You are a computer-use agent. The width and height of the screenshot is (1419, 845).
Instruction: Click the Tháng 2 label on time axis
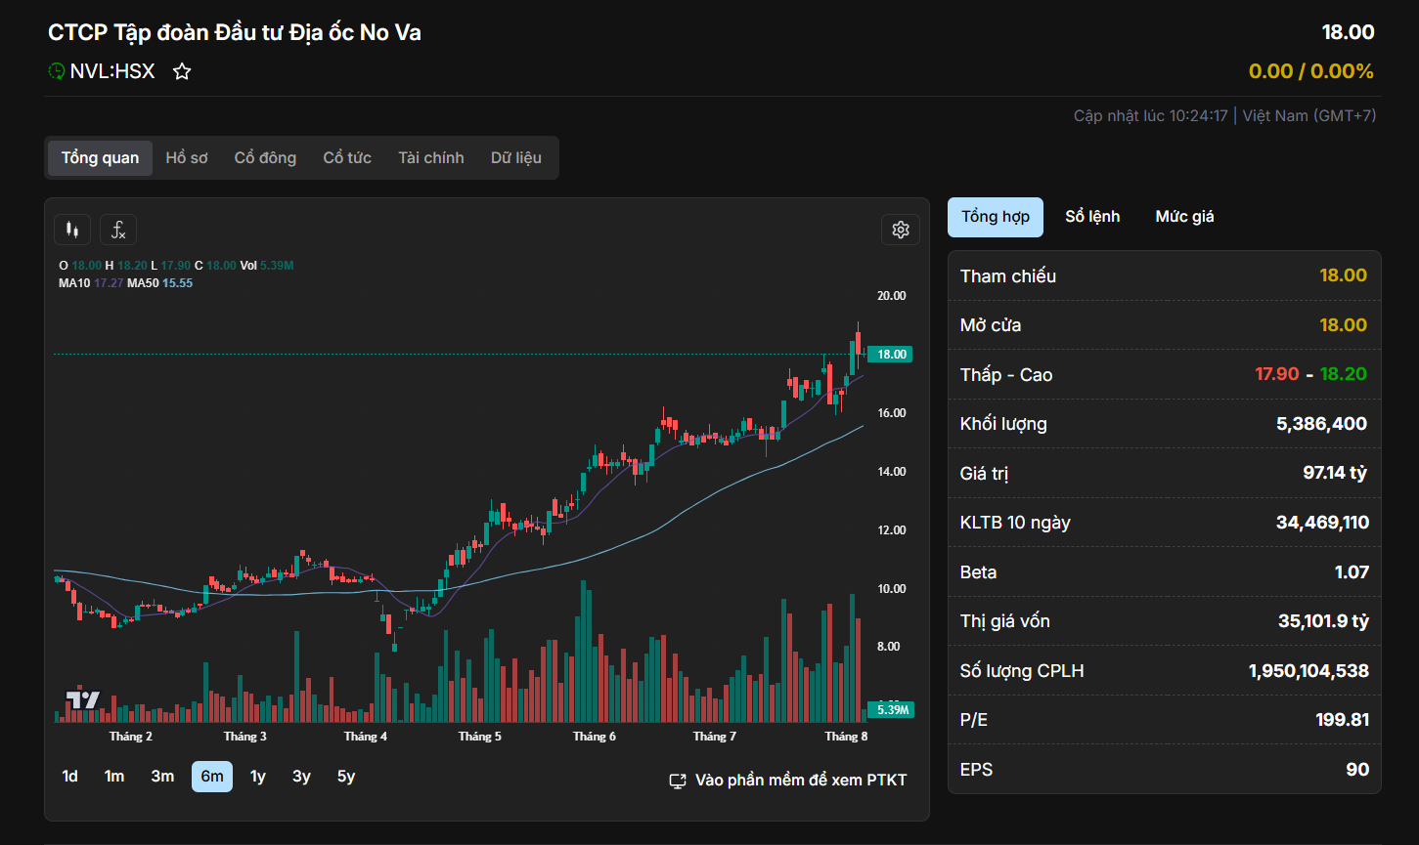[x=131, y=737]
